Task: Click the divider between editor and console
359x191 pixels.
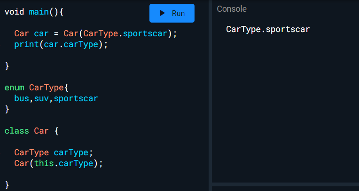Action: [210, 95]
